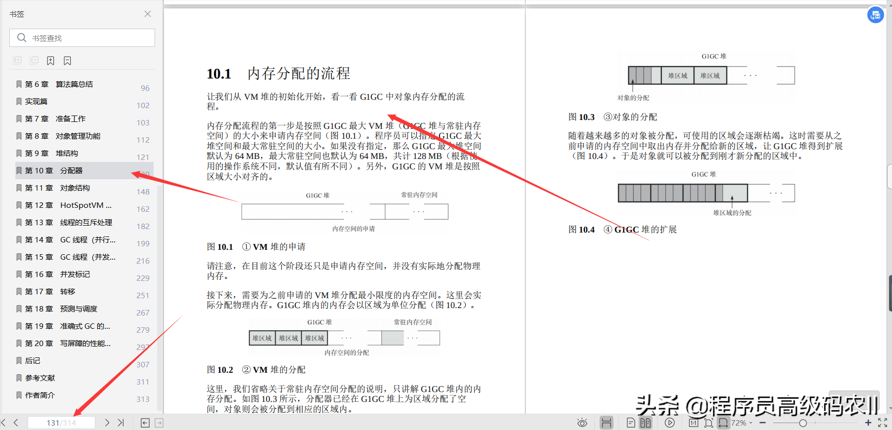Image resolution: width=892 pixels, height=430 pixels.
Task: Open the 72% zoom dropdown
Action: point(741,423)
